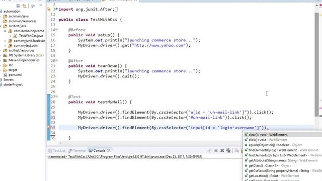Image resolution: width=322 pixels, height=181 pixels.
Task: Click 'login-username' selector text on line 33
Action: click(237, 128)
